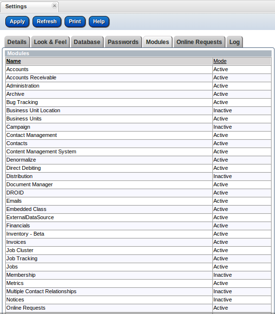Open the Online Requests tab
Image resolution: width=275 pixels, height=314 pixels.
coord(199,42)
